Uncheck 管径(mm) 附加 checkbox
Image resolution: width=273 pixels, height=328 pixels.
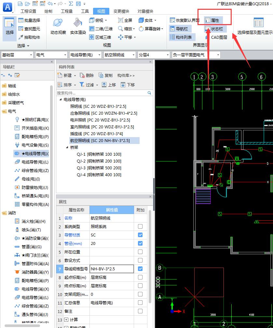tap(140, 243)
